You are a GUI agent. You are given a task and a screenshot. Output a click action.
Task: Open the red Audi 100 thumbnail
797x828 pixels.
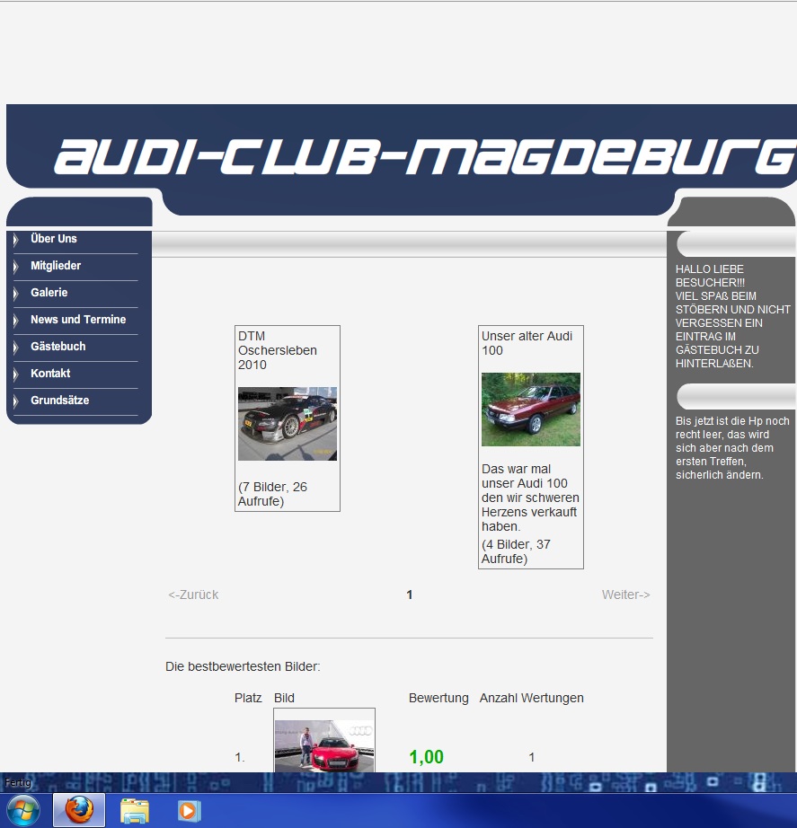point(530,410)
